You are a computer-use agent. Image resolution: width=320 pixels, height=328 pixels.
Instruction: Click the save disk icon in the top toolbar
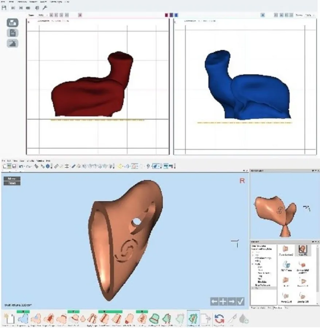coord(4,7)
